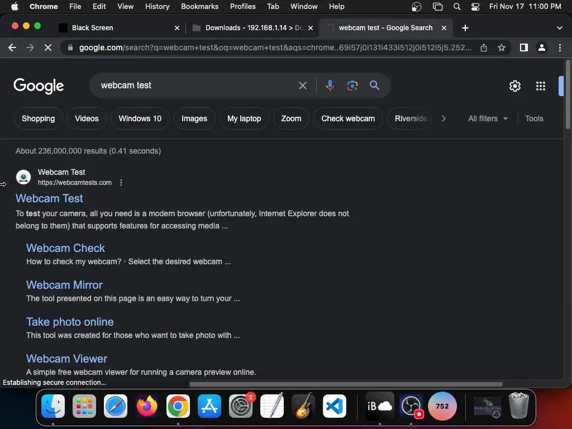Image resolution: width=572 pixels, height=429 pixels.
Task: Toggle Chrome side panel
Action: 524,47
